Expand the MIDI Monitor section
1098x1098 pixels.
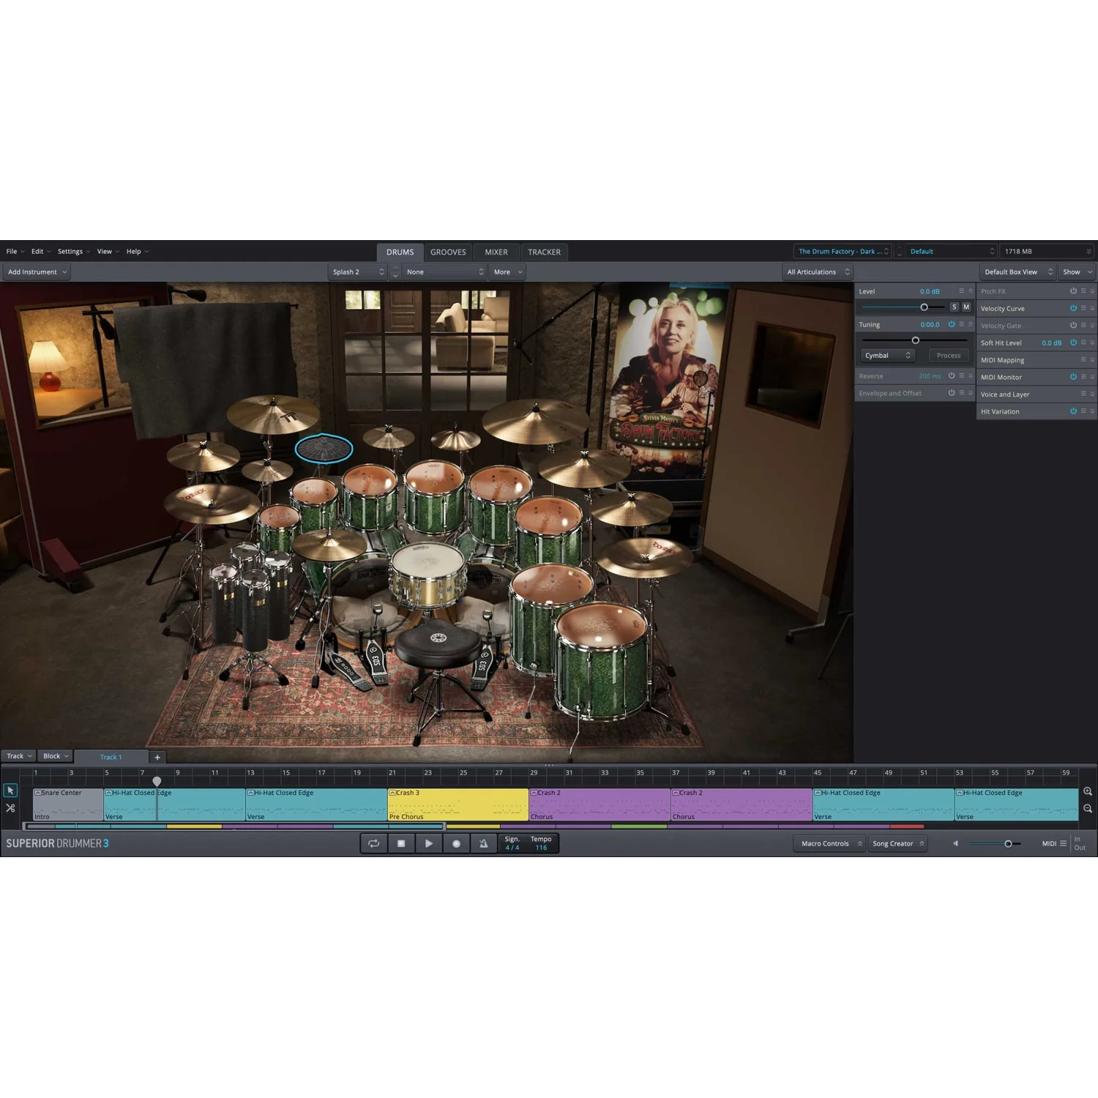pyautogui.click(x=1092, y=377)
